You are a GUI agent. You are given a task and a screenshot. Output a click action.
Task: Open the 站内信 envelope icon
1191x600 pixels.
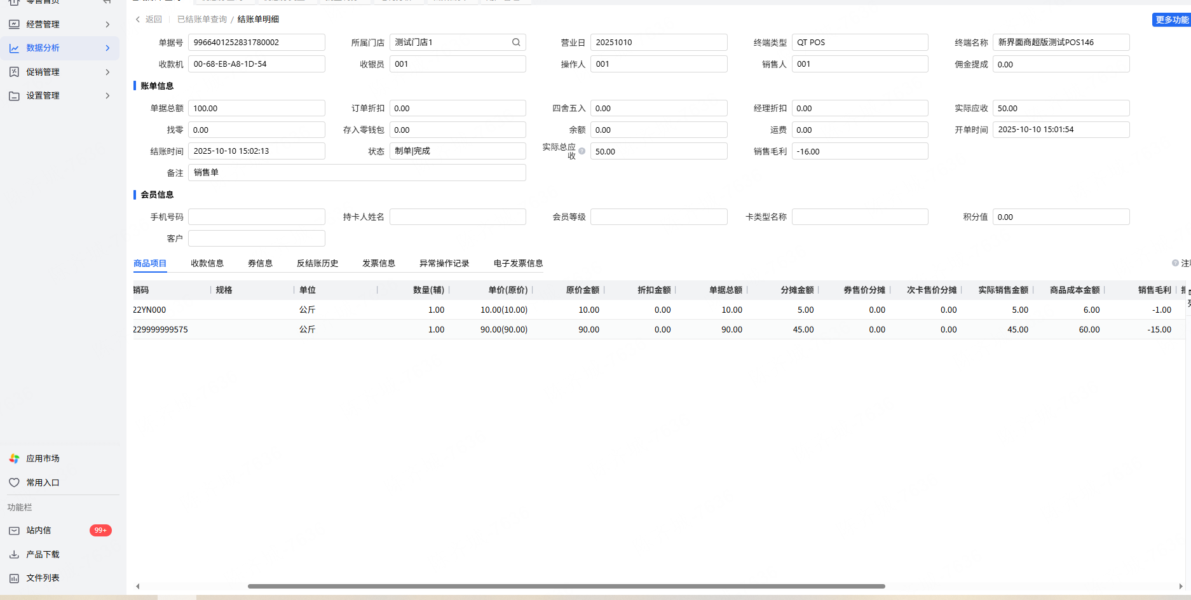[14, 531]
